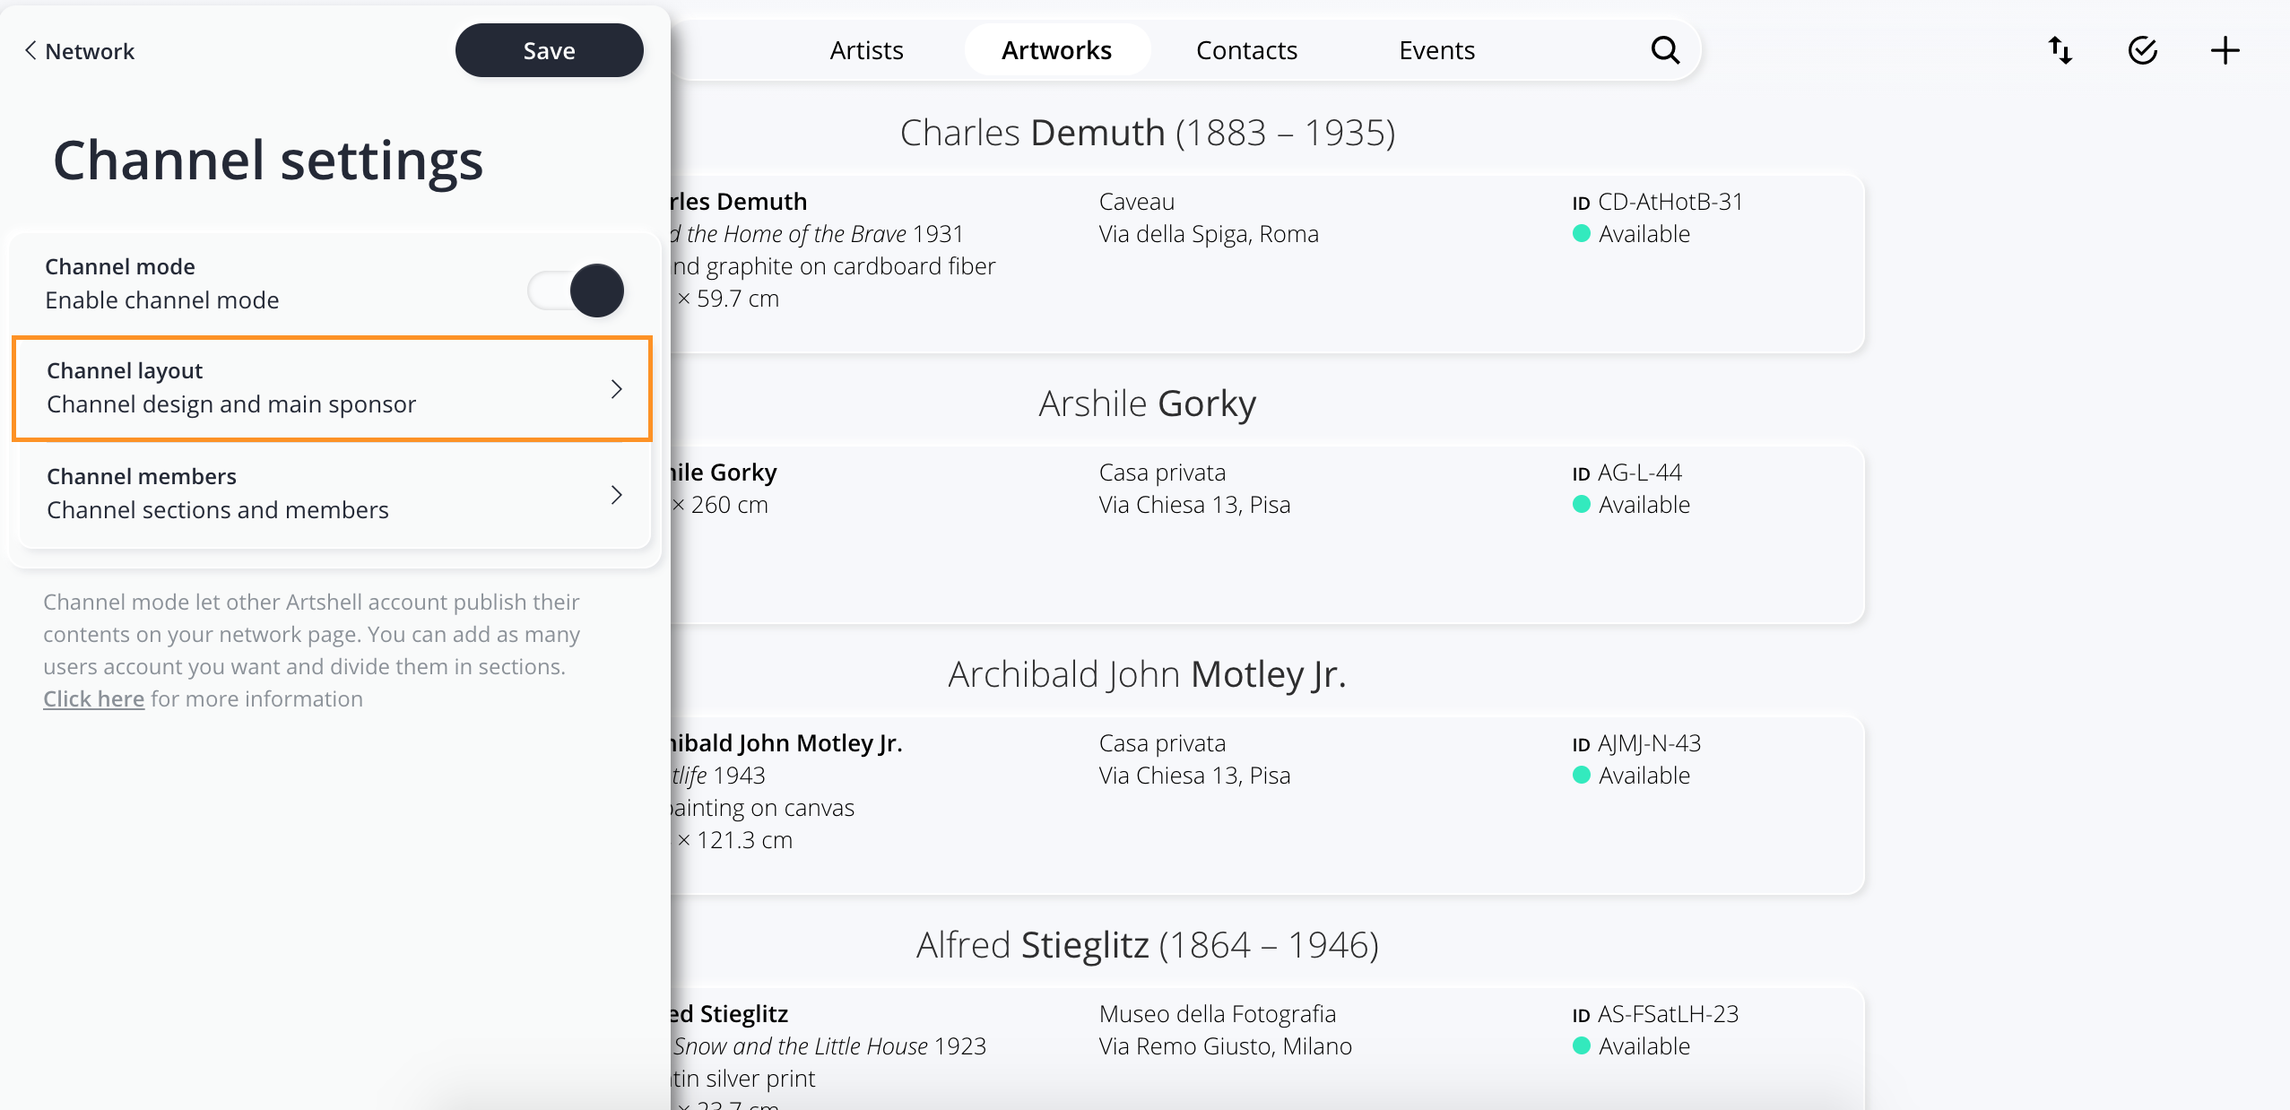This screenshot has height=1110, width=2290.
Task: Select the Artworks tab
Action: tap(1056, 50)
